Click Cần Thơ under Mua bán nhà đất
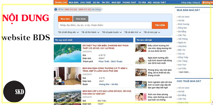The image size is (213, 105). coord(182,35)
